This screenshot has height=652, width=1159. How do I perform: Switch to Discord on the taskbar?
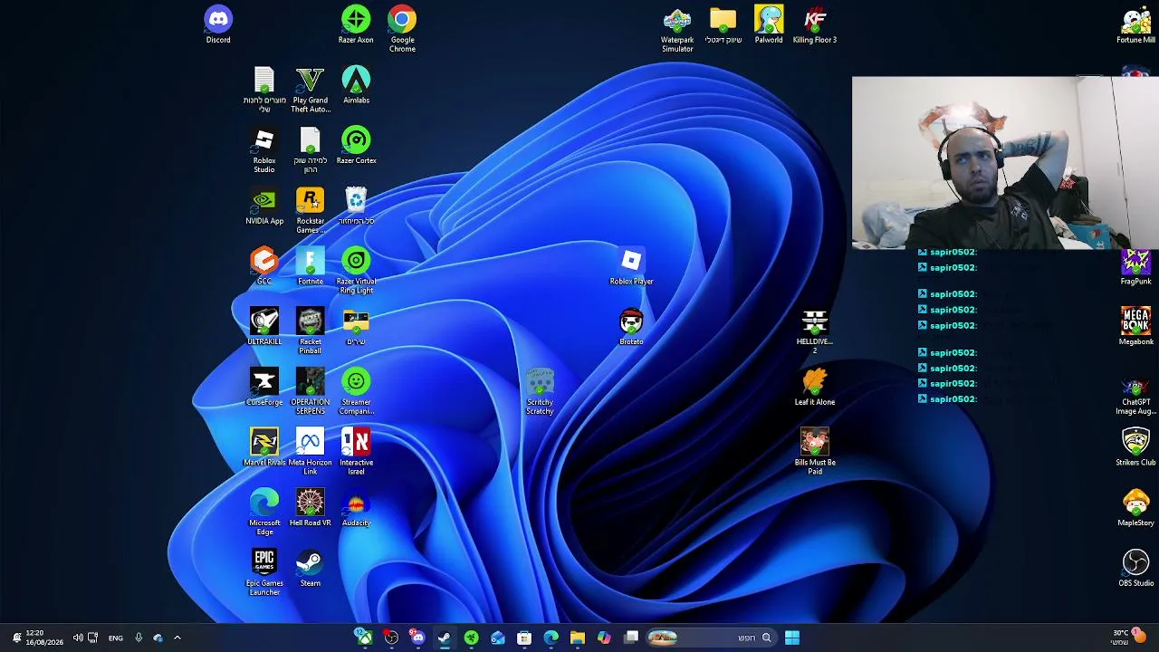click(x=417, y=638)
